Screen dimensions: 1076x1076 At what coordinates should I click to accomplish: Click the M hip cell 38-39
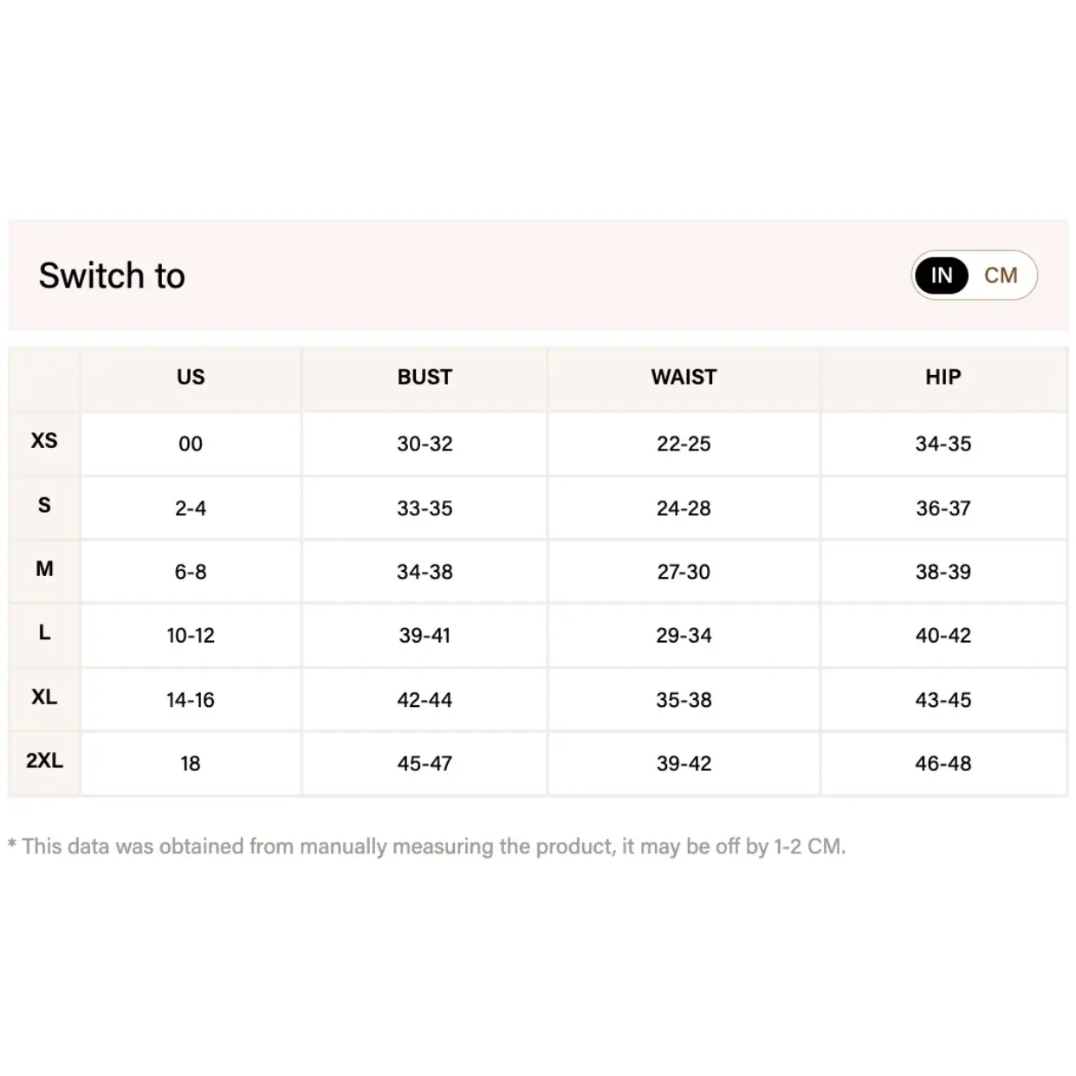tap(943, 572)
